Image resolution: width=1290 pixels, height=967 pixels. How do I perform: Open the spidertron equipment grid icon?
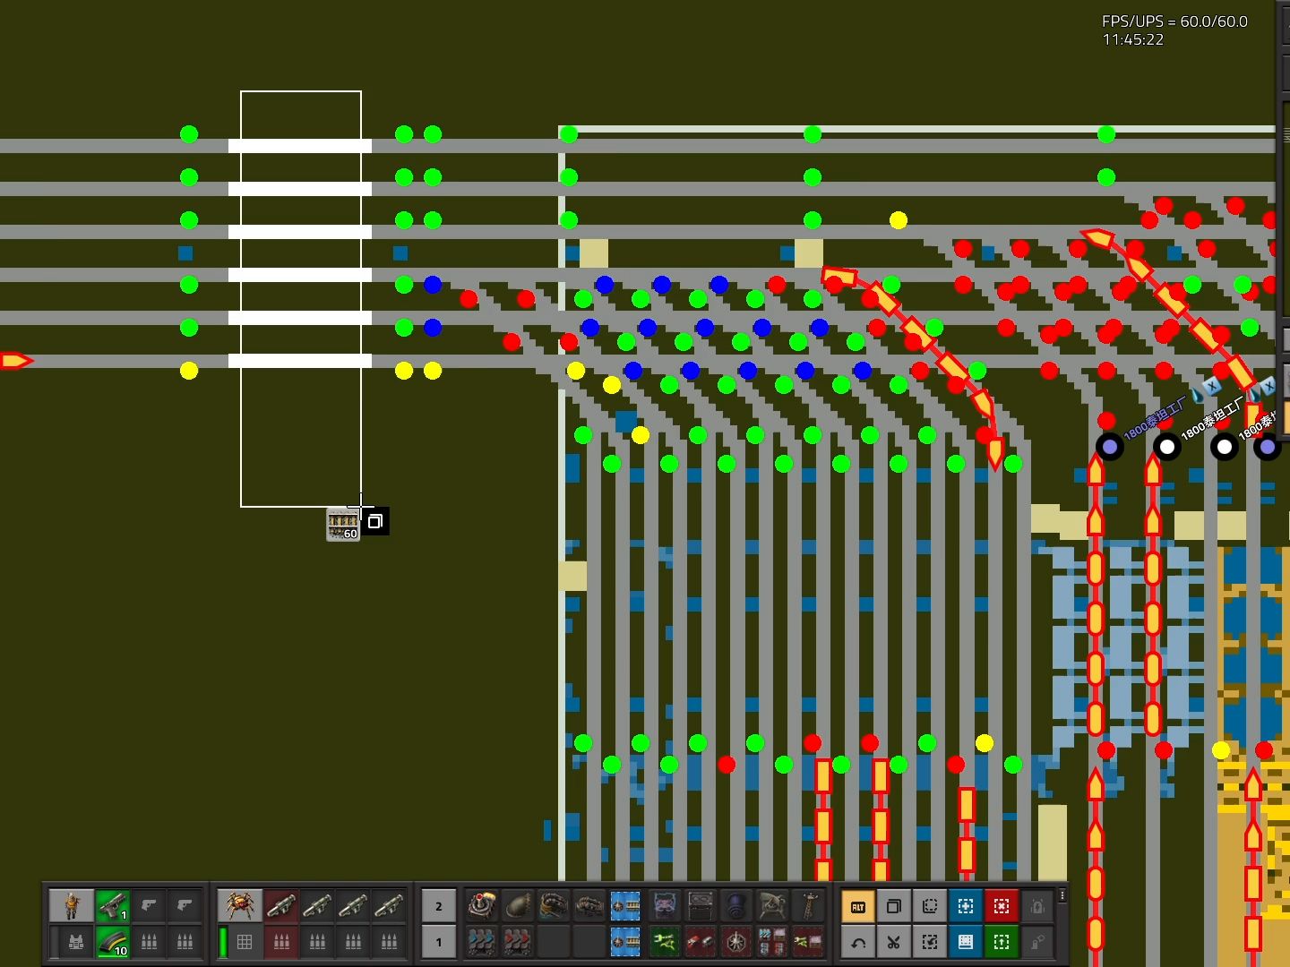pos(245,942)
